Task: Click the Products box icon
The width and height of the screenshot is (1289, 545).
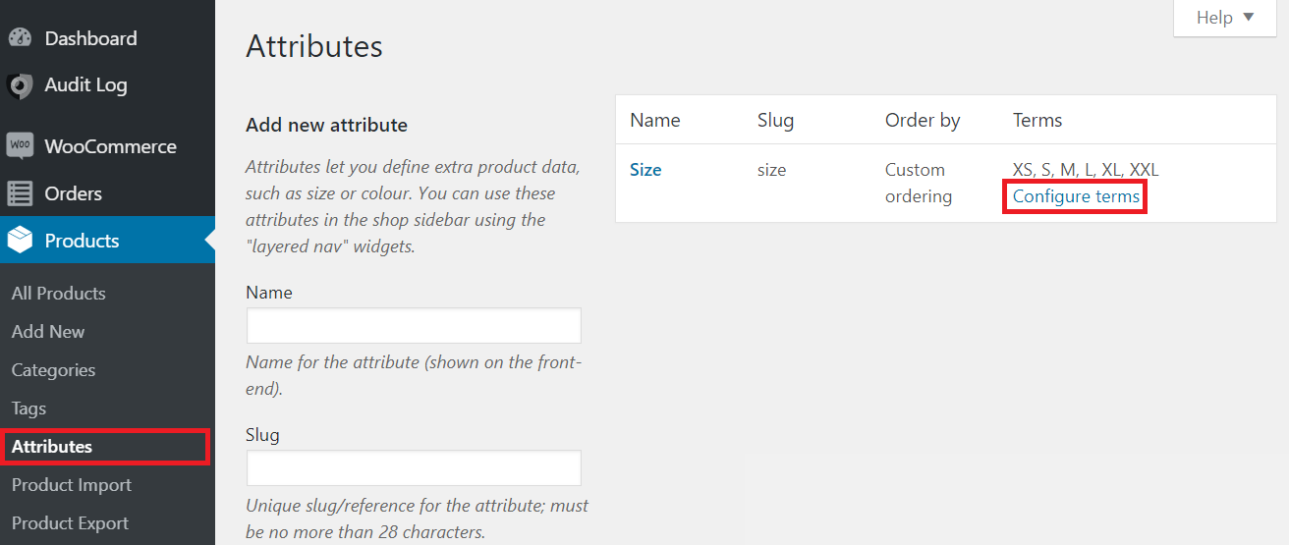Action: coord(20,241)
